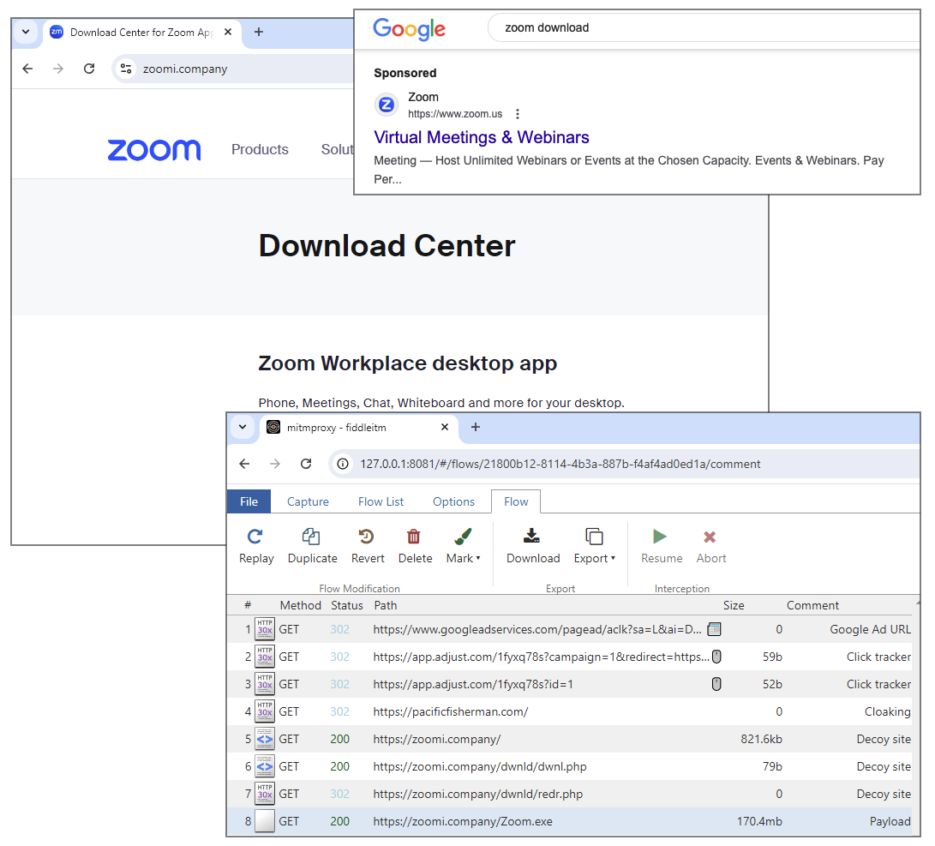Screen dimensions: 935x846
Task: Click the Zoom advertiser name in the ad
Action: (x=423, y=97)
